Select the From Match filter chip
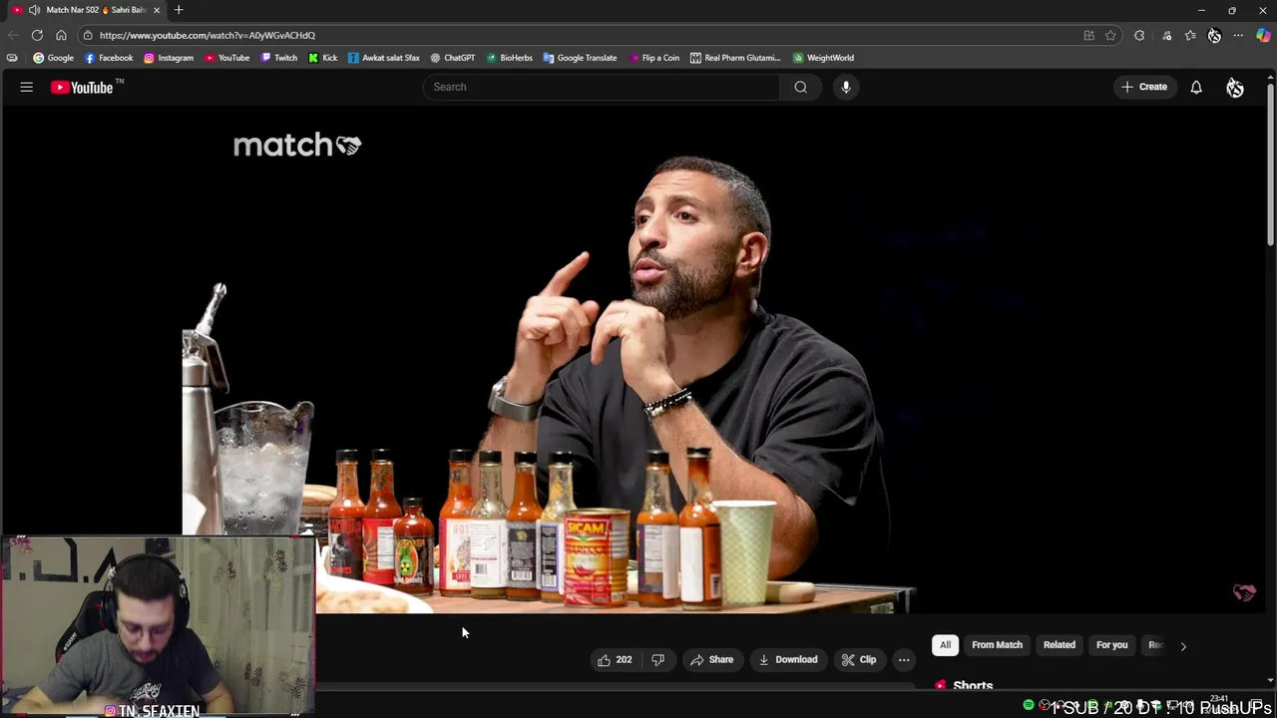The width and height of the screenshot is (1277, 718). [x=997, y=645]
